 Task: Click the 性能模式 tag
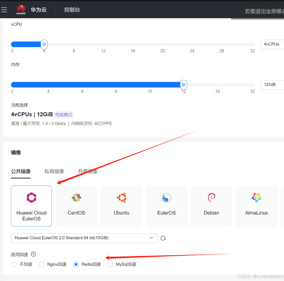(x=64, y=115)
